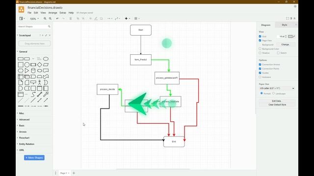Open the Help menu

point(71,13)
